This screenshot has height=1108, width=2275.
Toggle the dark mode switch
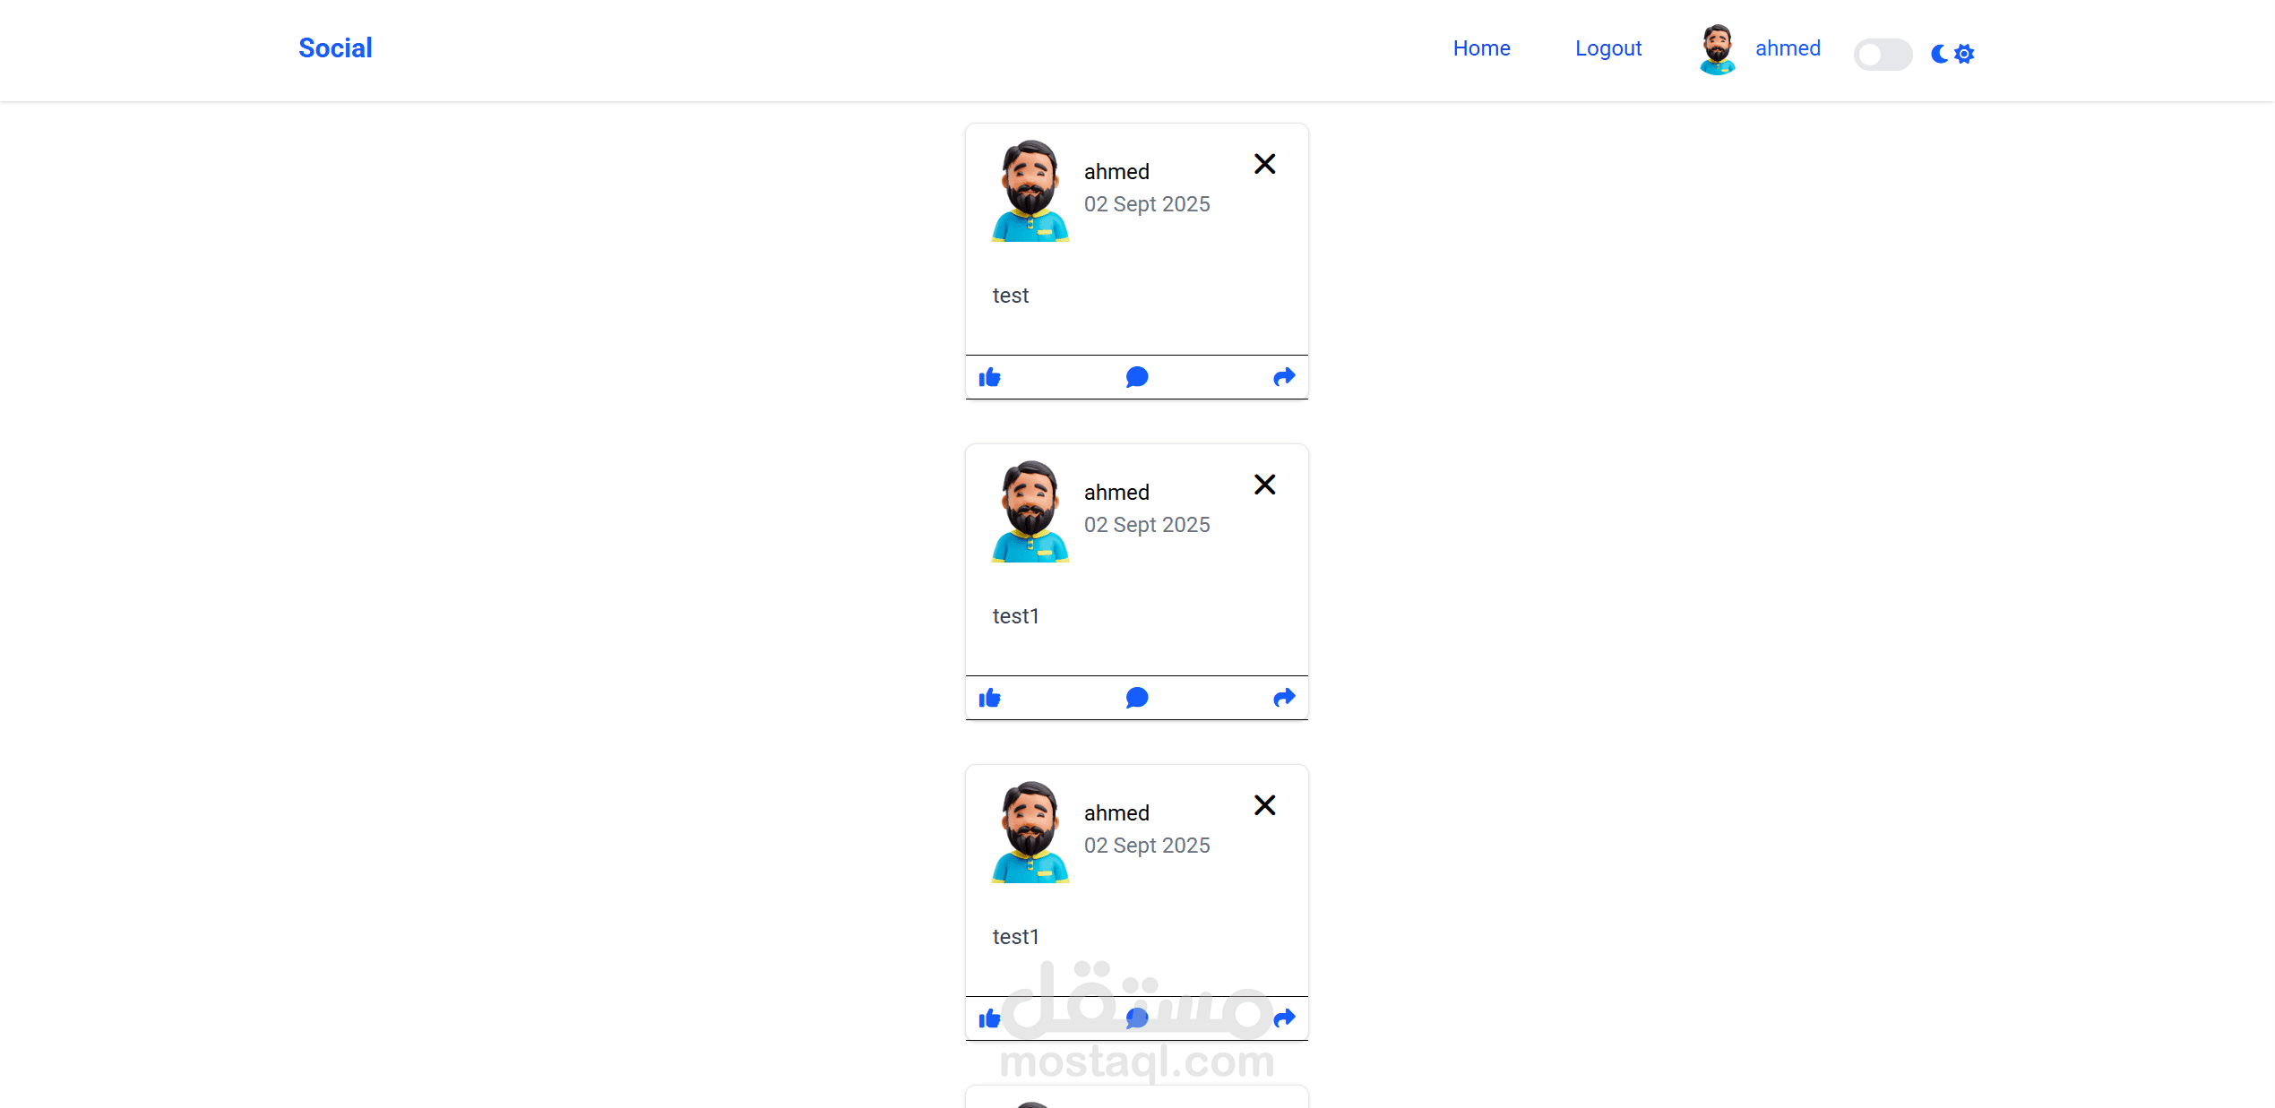coord(1883,54)
